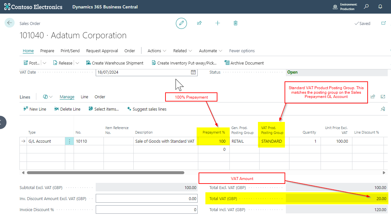This screenshot has height=215, width=391.
Task: Click the plus icon to create new
Action: click(218, 23)
